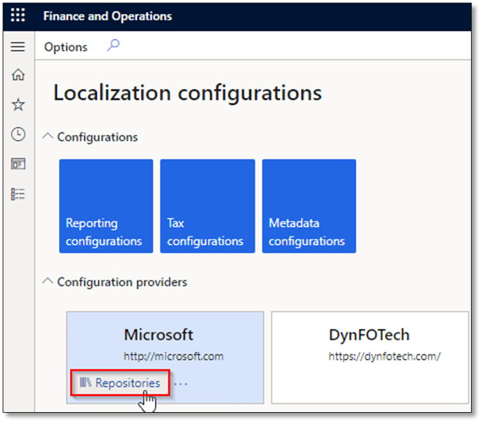Viewport: 482px width, 423px height.
Task: Open the Metadata configurations tile
Action: click(309, 206)
